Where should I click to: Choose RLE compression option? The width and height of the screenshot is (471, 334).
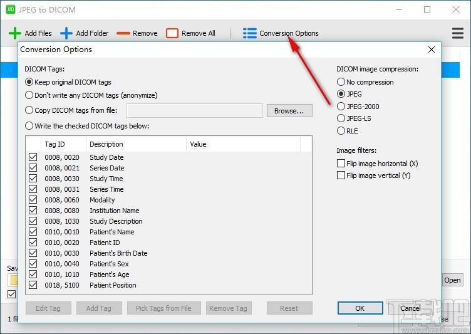click(341, 131)
